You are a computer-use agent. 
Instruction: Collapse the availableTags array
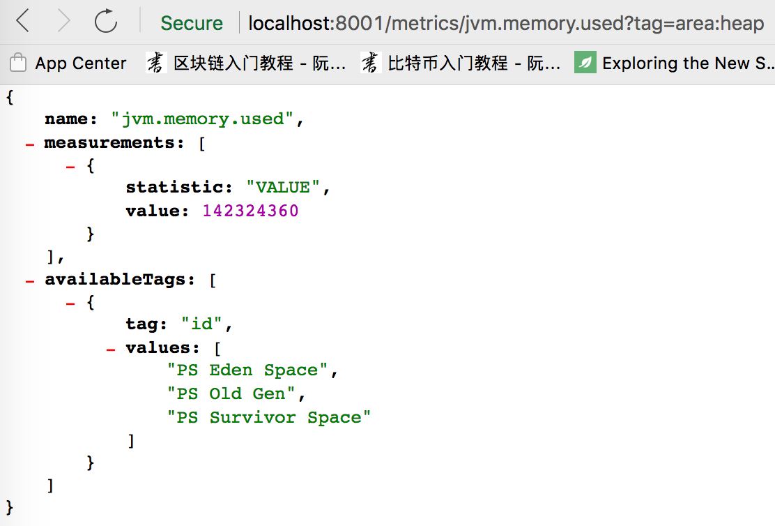[29, 280]
